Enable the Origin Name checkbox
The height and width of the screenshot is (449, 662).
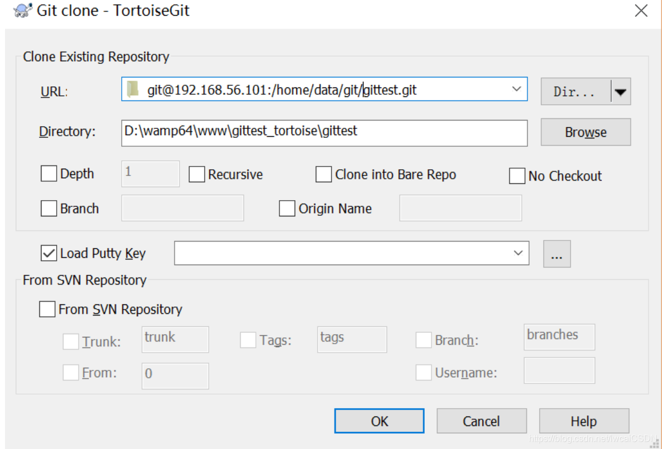[x=287, y=209]
